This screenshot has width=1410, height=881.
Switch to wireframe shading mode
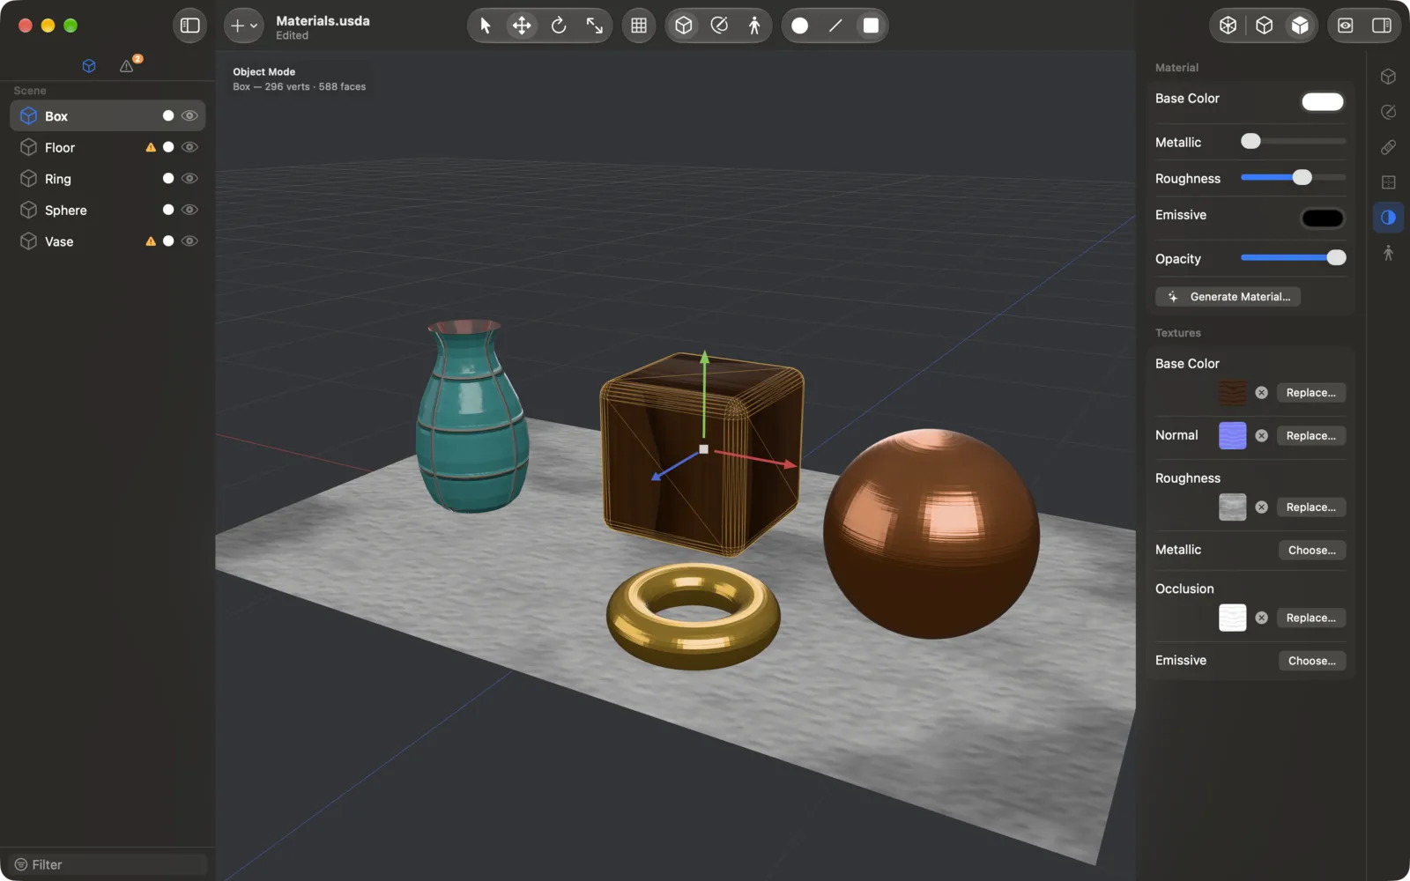tap(1228, 26)
